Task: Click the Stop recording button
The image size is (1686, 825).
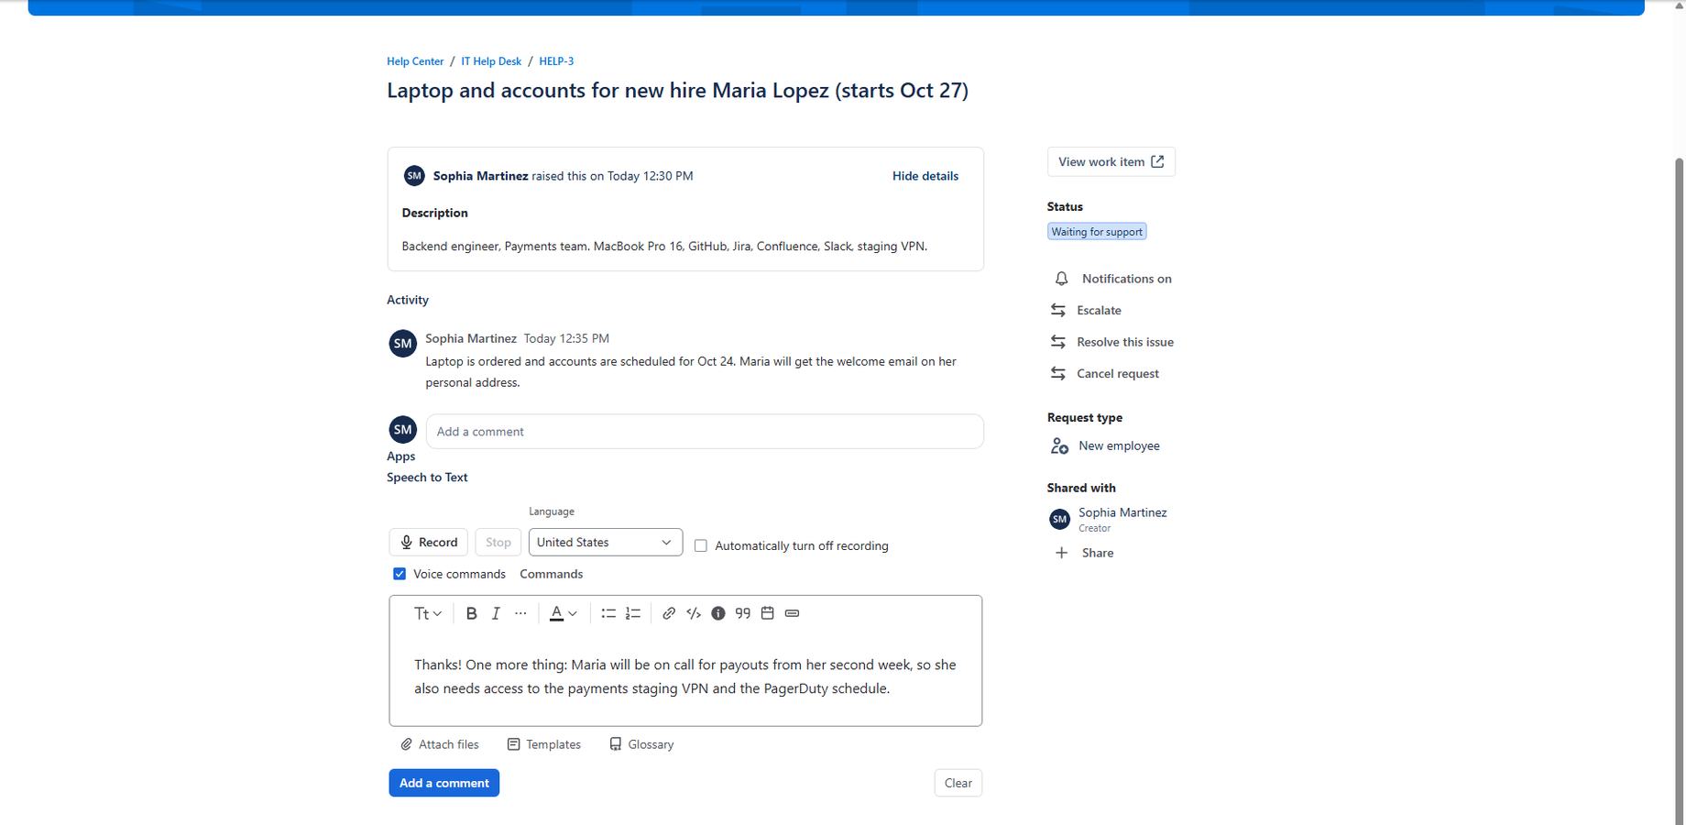Action: 498,542
